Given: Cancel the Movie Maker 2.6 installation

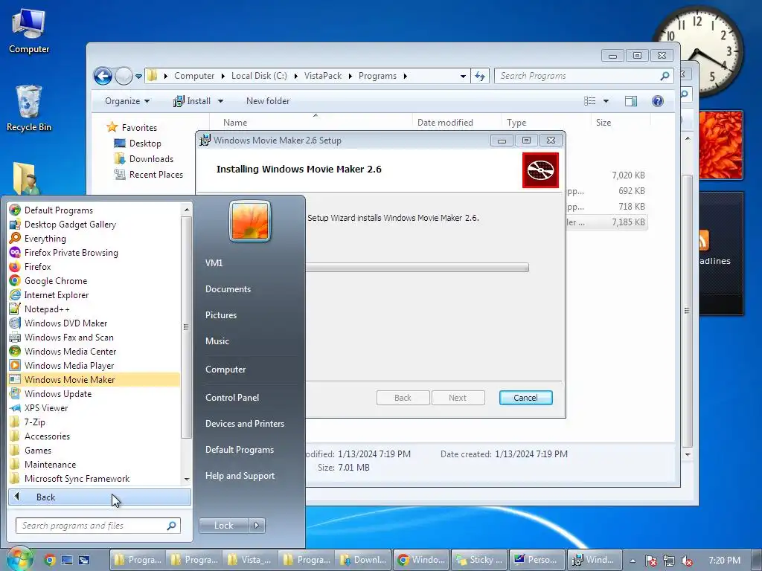Looking at the screenshot, I should (x=526, y=398).
